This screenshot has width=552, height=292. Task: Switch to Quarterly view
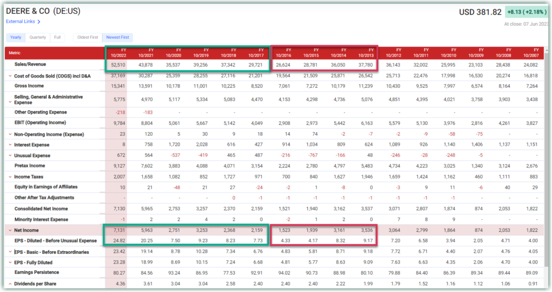(38, 37)
